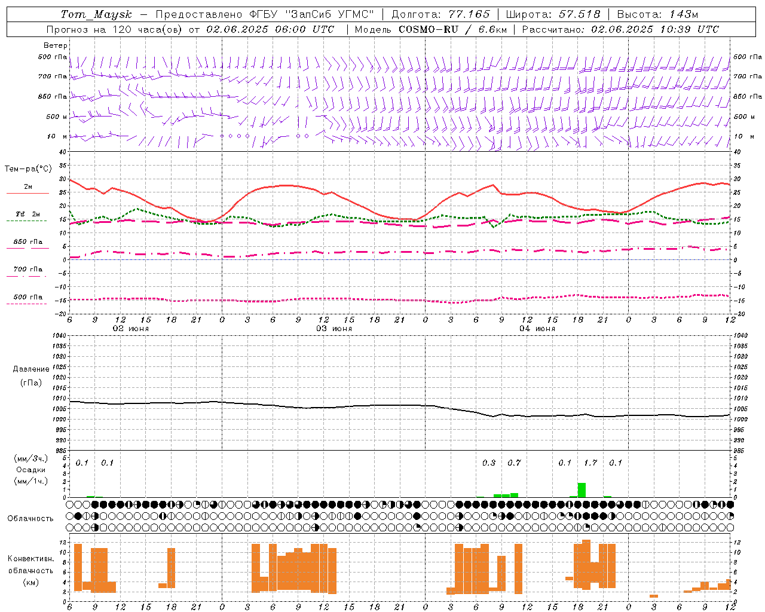Select the 'Долгота: 77.165' longitude value
This screenshot has width=765, height=612.
[x=440, y=14]
